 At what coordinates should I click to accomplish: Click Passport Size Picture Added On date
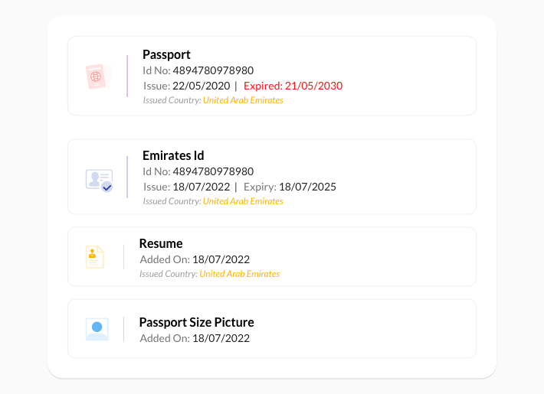coord(221,338)
